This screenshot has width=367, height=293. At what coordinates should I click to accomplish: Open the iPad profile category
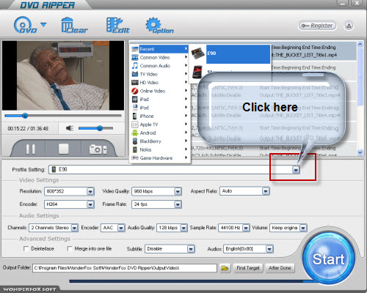[159, 100]
